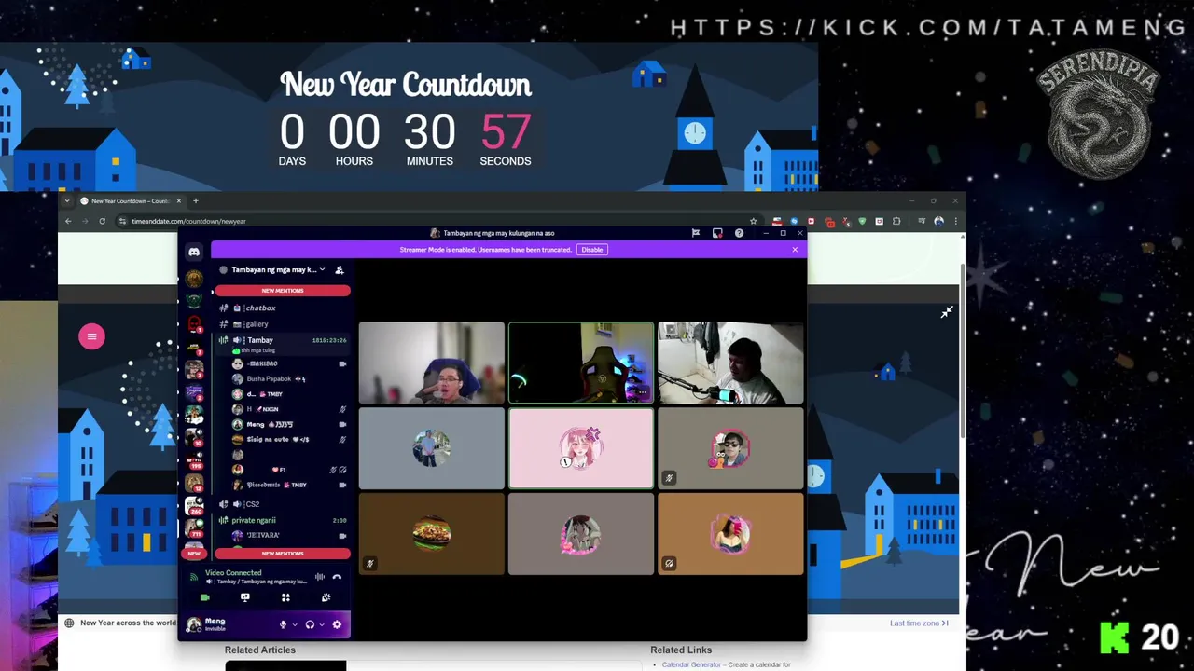Toggle noise suppression waveform icon

(x=320, y=577)
